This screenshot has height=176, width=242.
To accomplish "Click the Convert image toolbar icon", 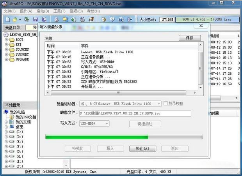I will (74, 19).
